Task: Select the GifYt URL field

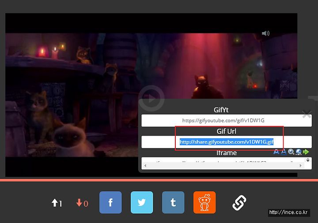Action: click(x=226, y=121)
